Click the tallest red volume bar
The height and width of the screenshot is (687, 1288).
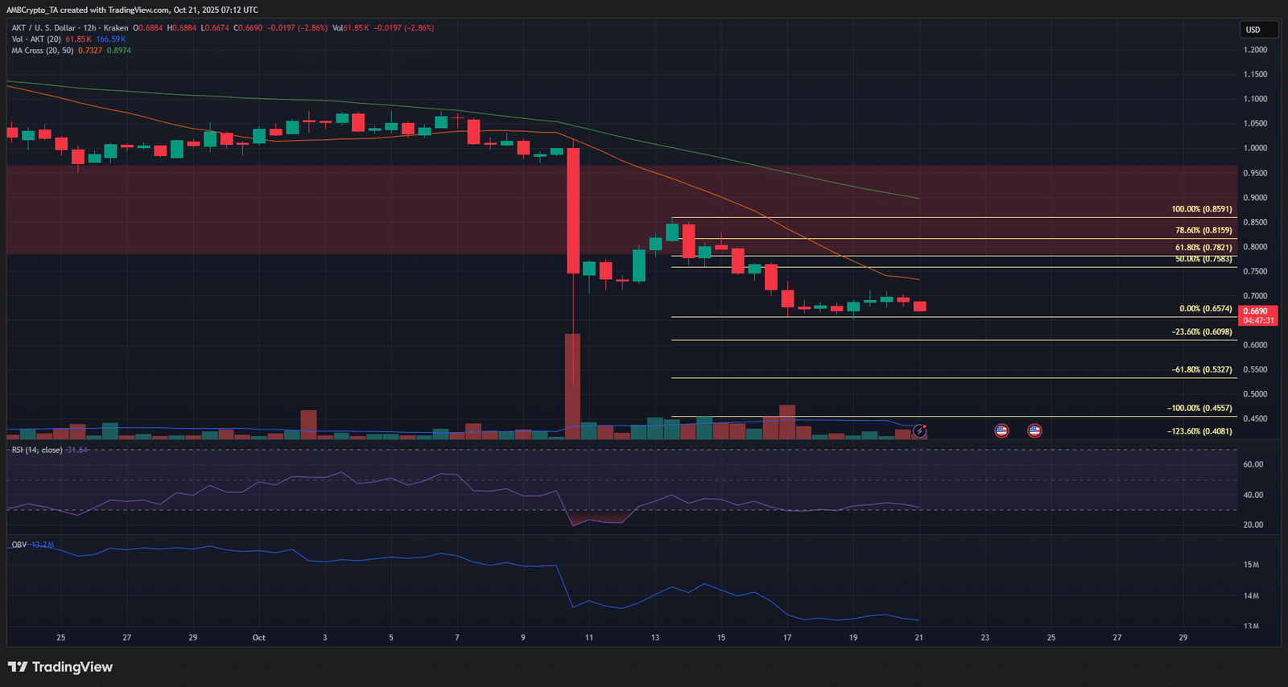pos(573,386)
